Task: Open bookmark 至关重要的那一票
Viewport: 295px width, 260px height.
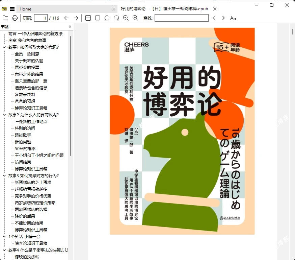Action: 31,81
